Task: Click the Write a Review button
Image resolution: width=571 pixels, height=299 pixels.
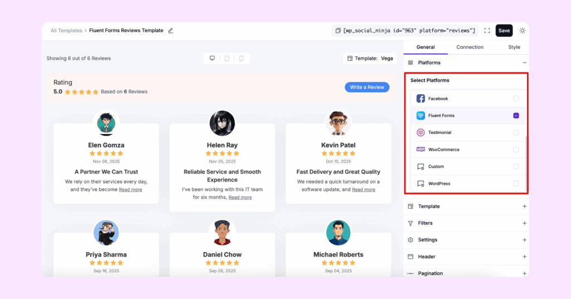Action: point(367,87)
